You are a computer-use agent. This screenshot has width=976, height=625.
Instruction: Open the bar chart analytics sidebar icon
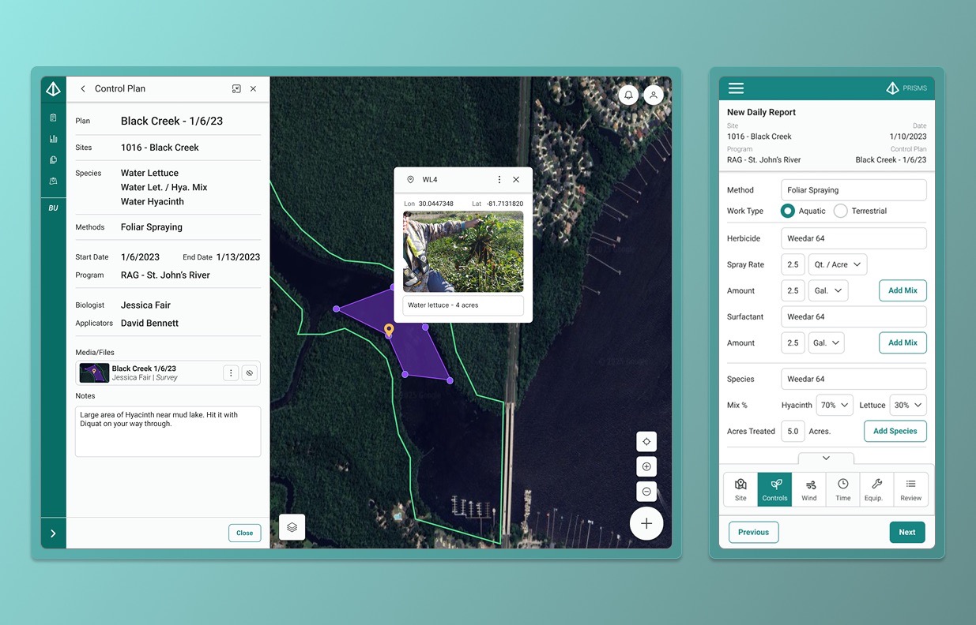53,139
